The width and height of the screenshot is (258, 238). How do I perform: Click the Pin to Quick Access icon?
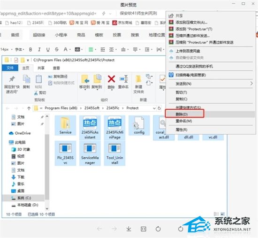(x=12, y=79)
